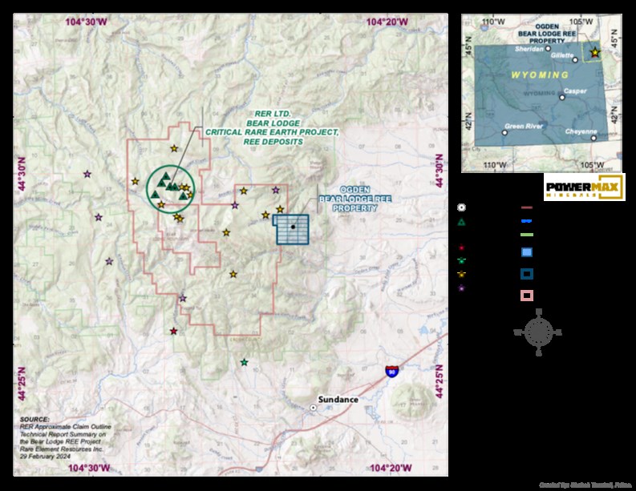
Task: Click the white circle symbol in the legend
Action: coord(462,207)
